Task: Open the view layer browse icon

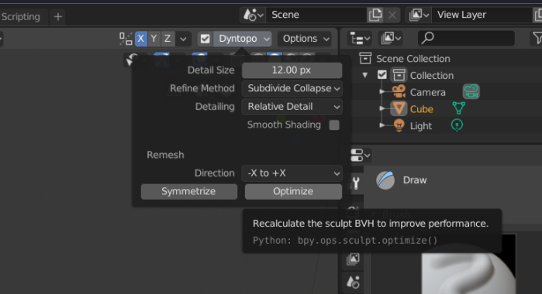Action: 419,15
